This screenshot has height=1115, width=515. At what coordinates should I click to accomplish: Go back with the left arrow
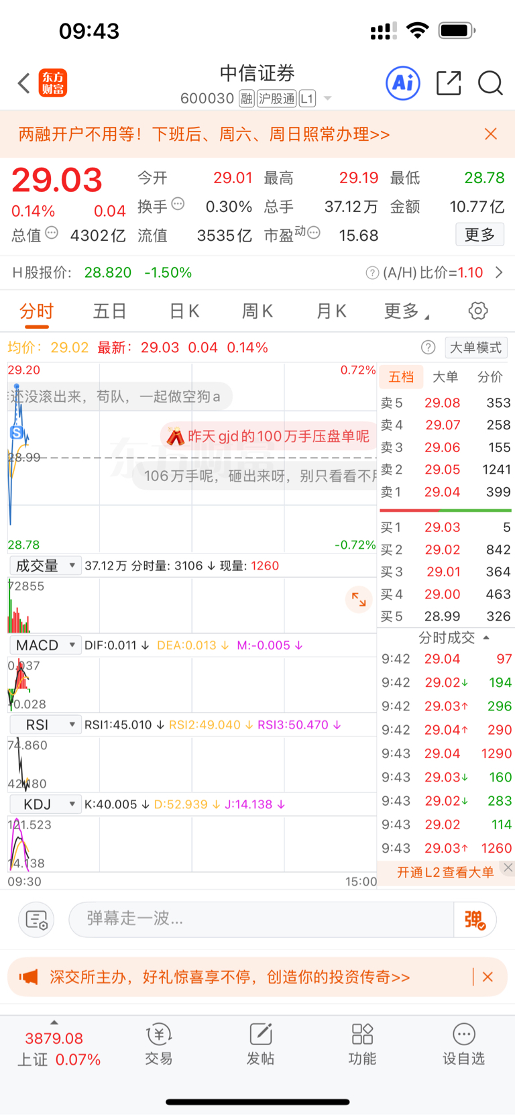click(x=24, y=83)
